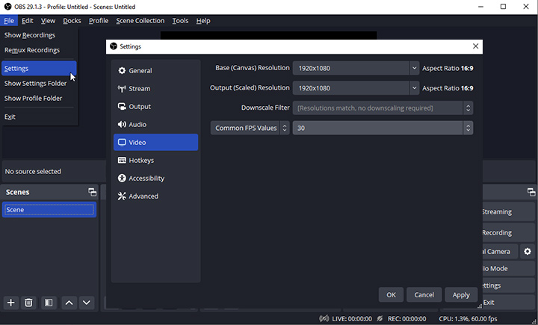
Task: Click the Base Resolution 1920x1080 field
Action: [x=350, y=68]
